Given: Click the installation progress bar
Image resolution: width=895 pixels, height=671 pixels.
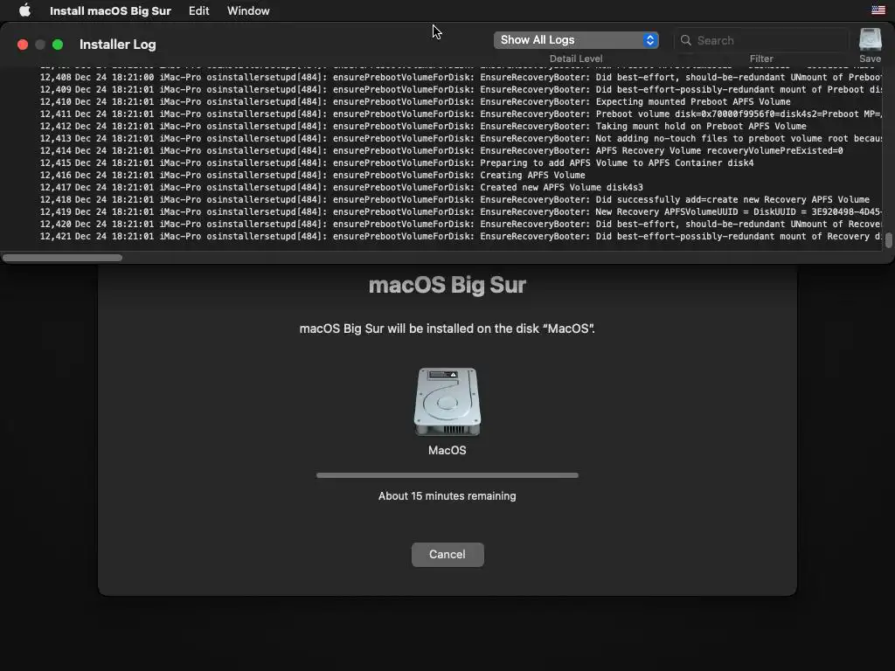Looking at the screenshot, I should click(x=447, y=475).
